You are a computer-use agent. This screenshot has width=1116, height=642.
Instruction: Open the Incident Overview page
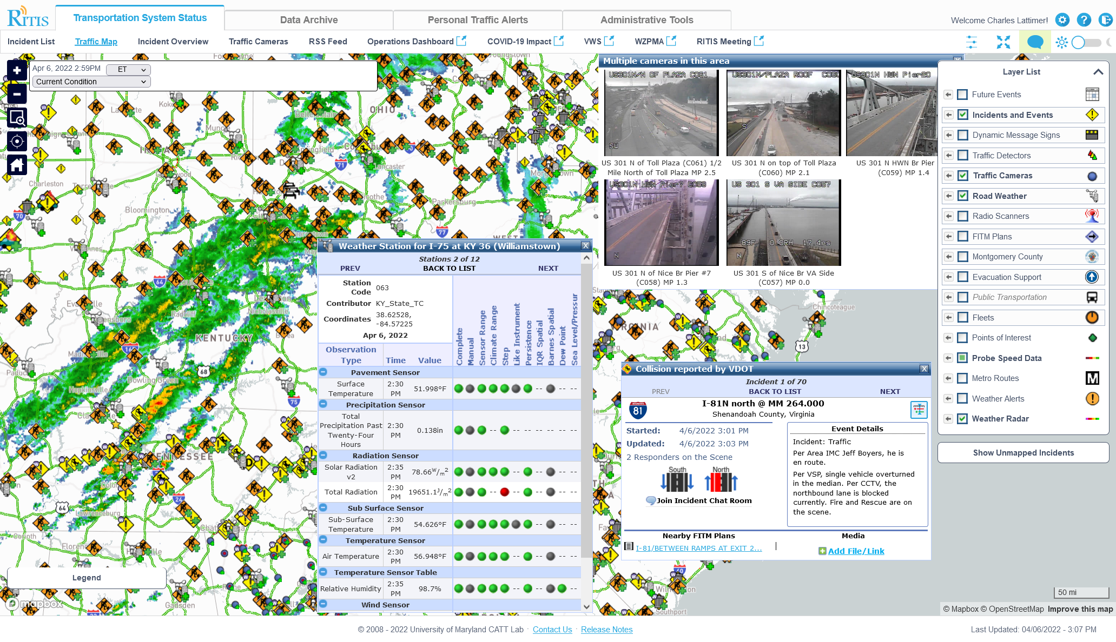pyautogui.click(x=173, y=42)
